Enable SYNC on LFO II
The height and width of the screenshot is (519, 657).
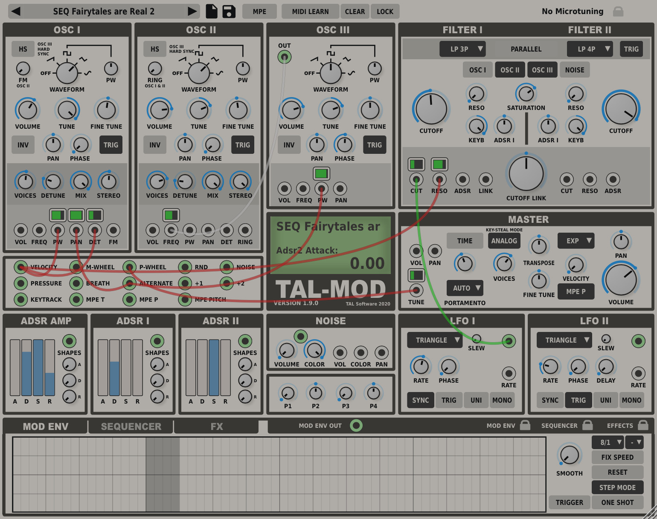pos(550,400)
